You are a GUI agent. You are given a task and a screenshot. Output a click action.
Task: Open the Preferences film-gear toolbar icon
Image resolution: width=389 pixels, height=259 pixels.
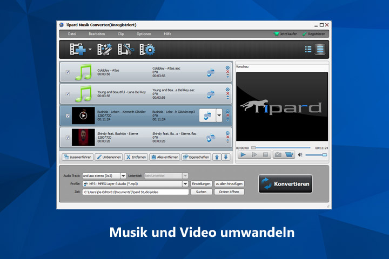click(147, 49)
